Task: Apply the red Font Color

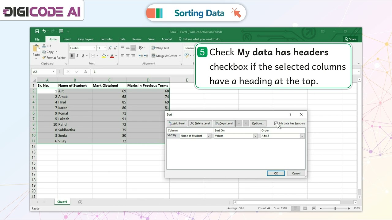Action: [112, 56]
